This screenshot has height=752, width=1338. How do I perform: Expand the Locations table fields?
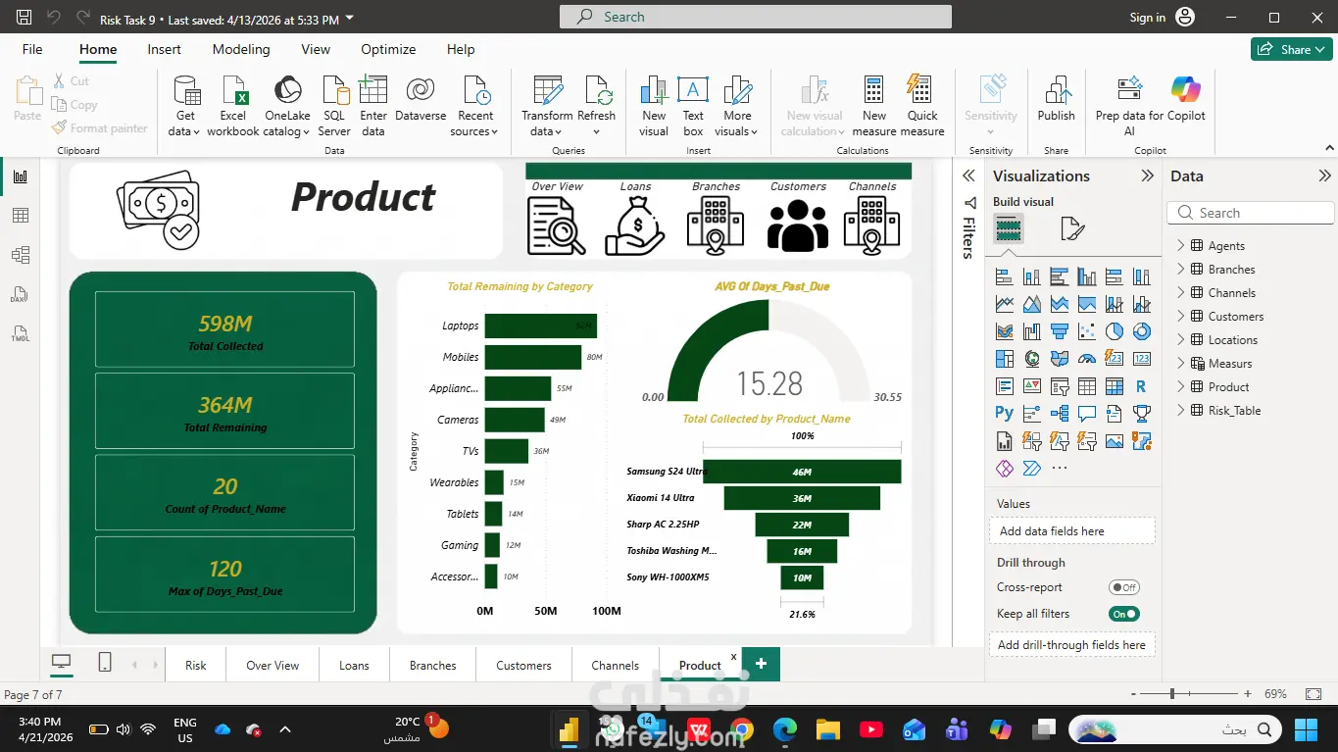(x=1181, y=340)
